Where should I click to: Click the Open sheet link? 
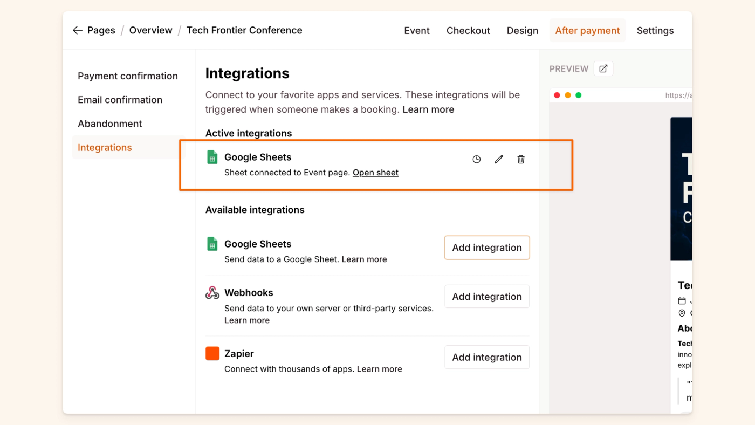coord(375,173)
